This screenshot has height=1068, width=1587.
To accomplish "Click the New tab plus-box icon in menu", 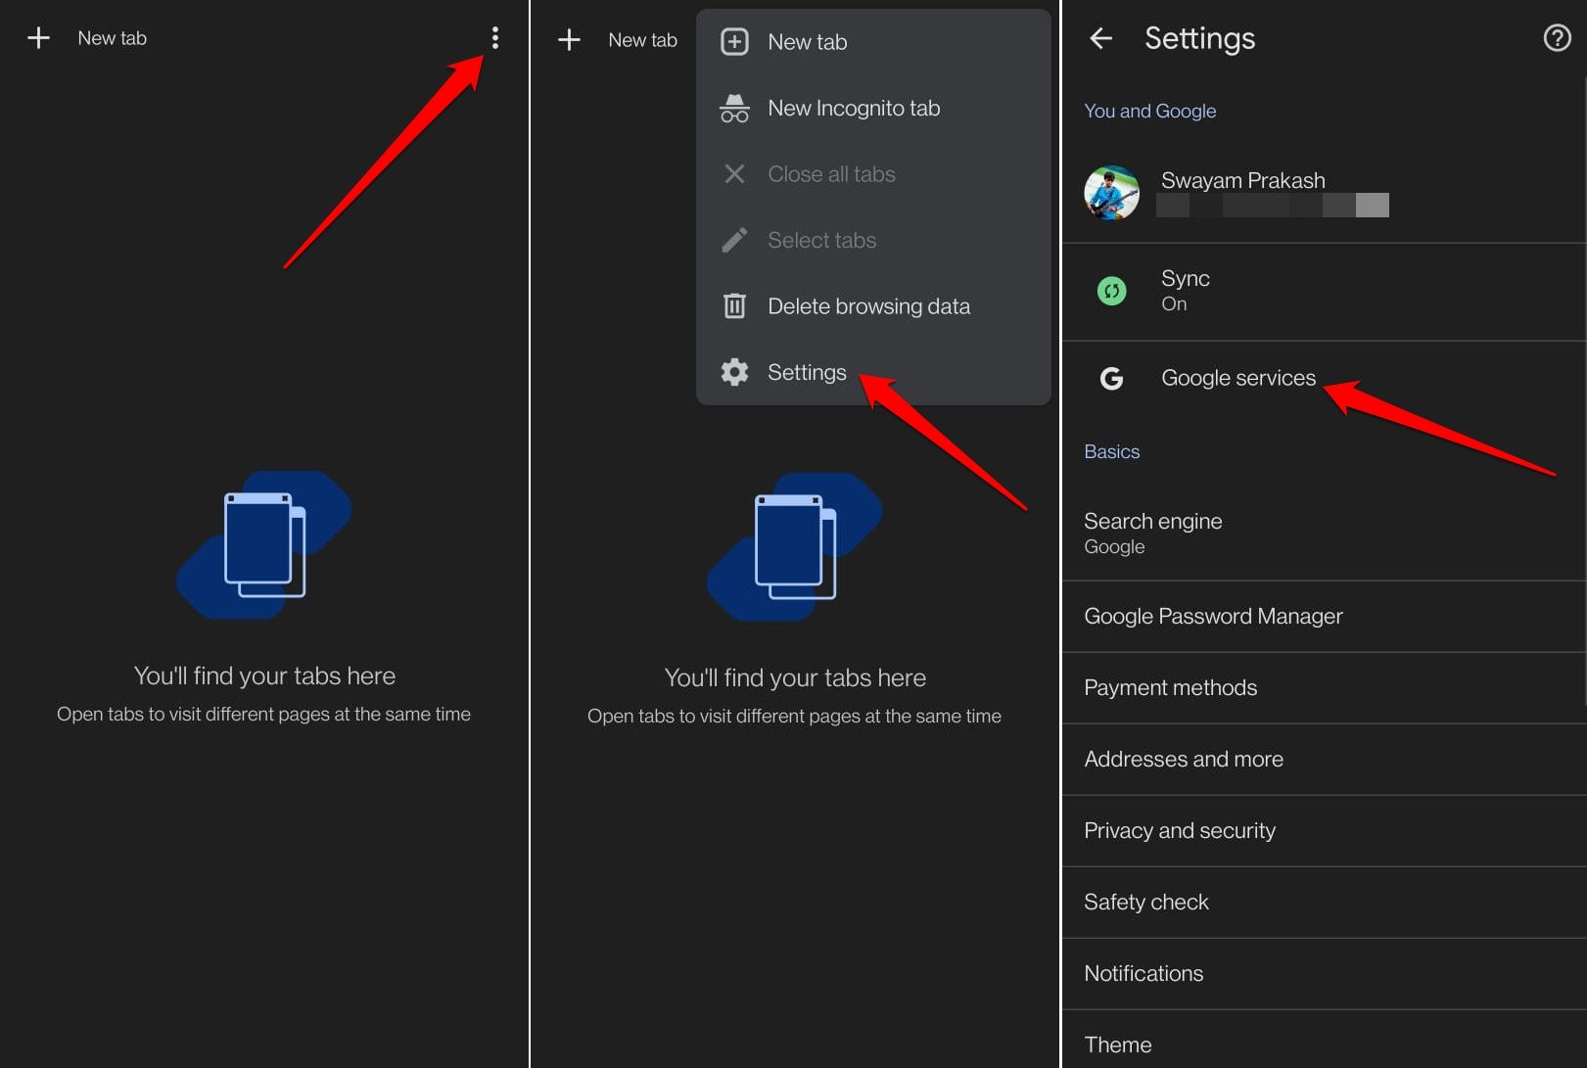I will coord(734,42).
